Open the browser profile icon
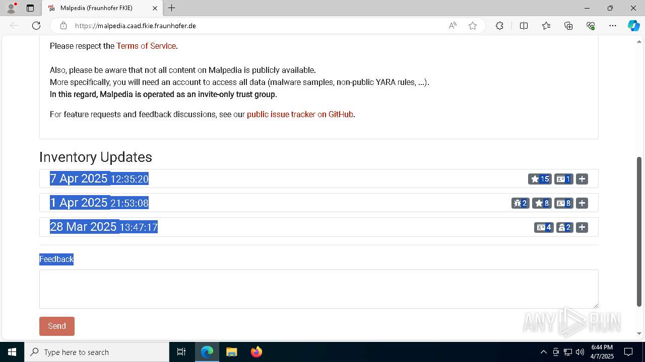 tap(11, 8)
